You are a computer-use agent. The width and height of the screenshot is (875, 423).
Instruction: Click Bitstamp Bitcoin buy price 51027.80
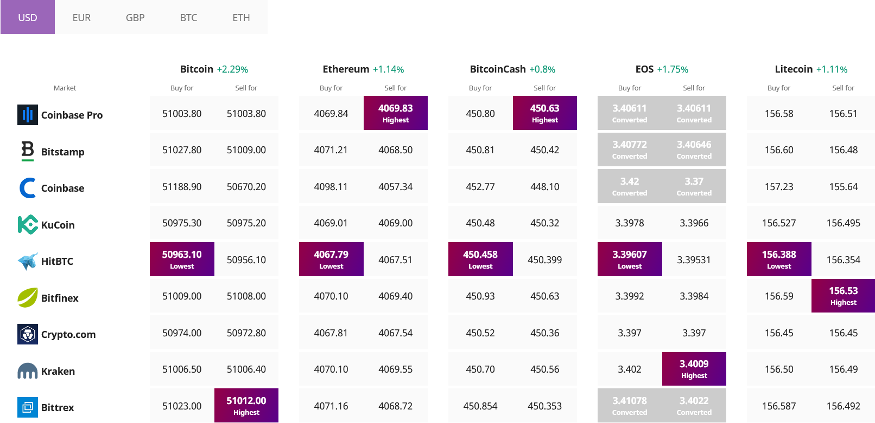[182, 149]
